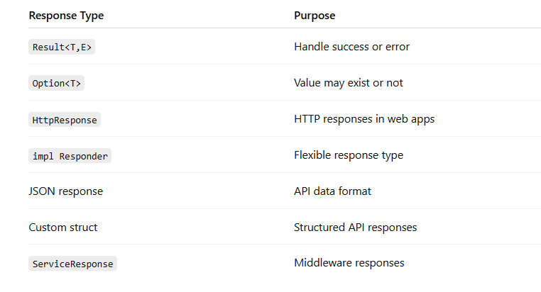Image resolution: width=541 pixels, height=292 pixels.
Task: Click the Purpose column header
Action: (315, 15)
